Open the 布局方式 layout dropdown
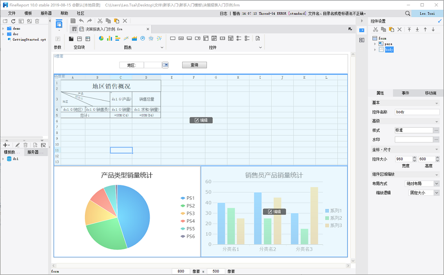Image resolution: width=444 pixels, height=275 pixels. tap(437, 183)
